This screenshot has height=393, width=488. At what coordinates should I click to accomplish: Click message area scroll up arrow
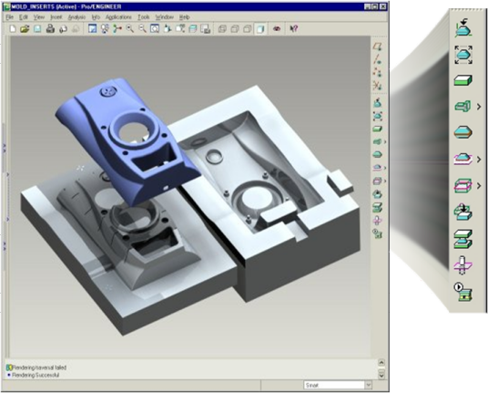(381, 363)
